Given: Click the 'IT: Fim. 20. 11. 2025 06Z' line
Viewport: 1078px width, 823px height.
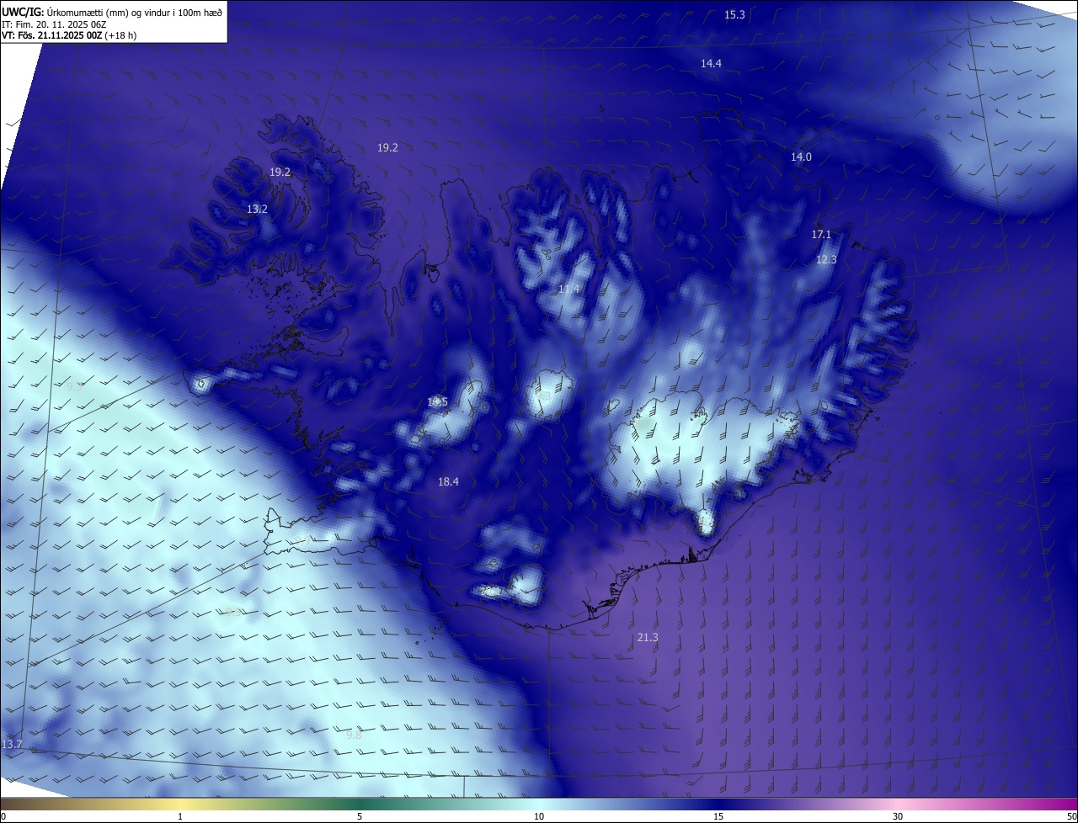Looking at the screenshot, I should click(x=54, y=24).
